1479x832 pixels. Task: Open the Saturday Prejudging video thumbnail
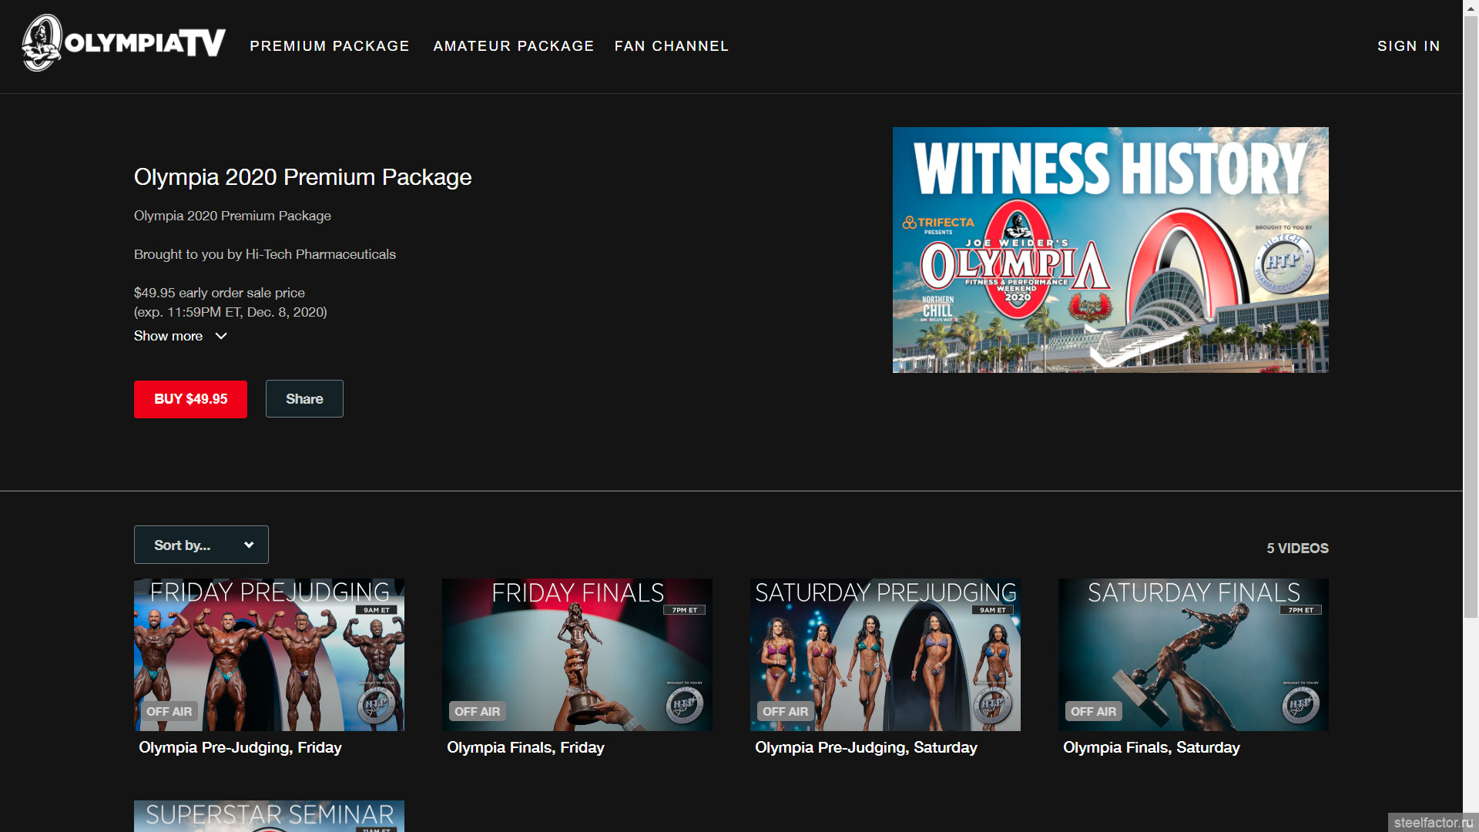click(885, 655)
